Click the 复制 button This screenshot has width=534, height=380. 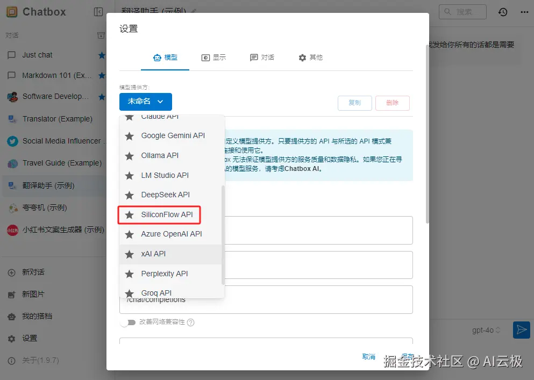[355, 103]
